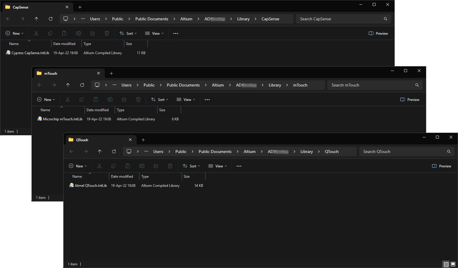Select the Atmel QTouch.IntLib file
Screen dimensions: 458x268
point(88,186)
